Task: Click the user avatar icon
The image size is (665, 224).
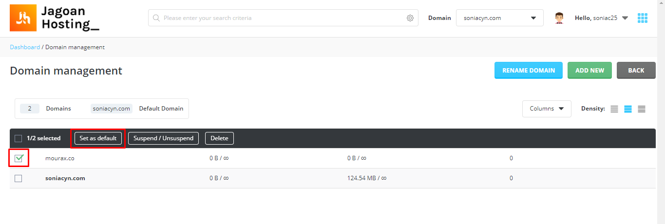Action: tap(559, 18)
